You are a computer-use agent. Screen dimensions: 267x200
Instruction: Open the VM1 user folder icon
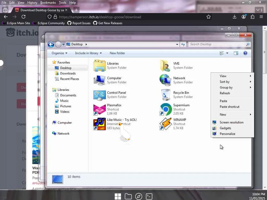click(x=165, y=65)
